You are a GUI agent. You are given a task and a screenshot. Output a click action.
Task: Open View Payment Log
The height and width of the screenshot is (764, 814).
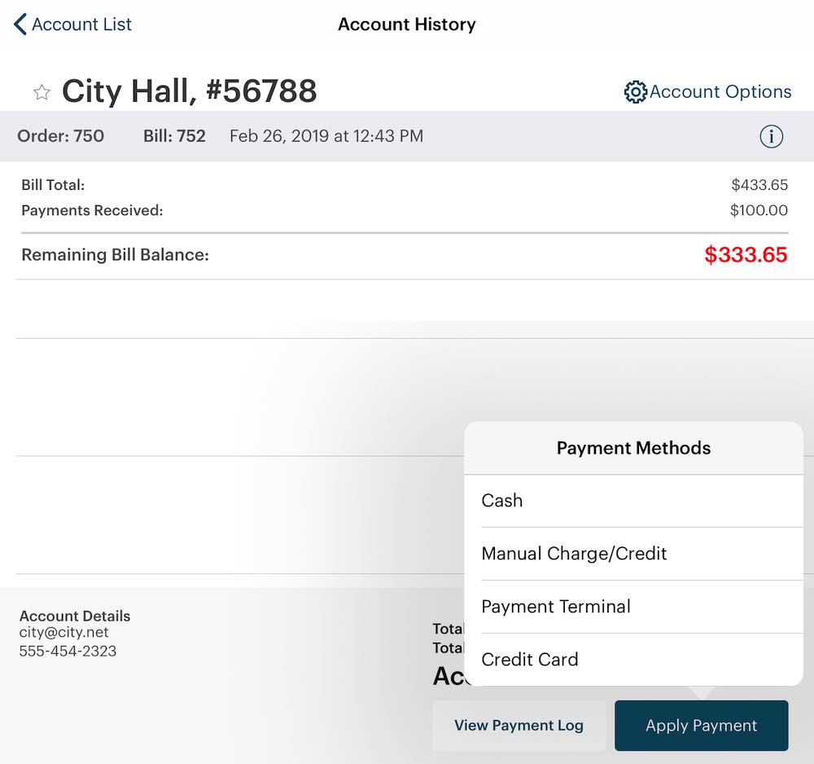pyautogui.click(x=519, y=725)
